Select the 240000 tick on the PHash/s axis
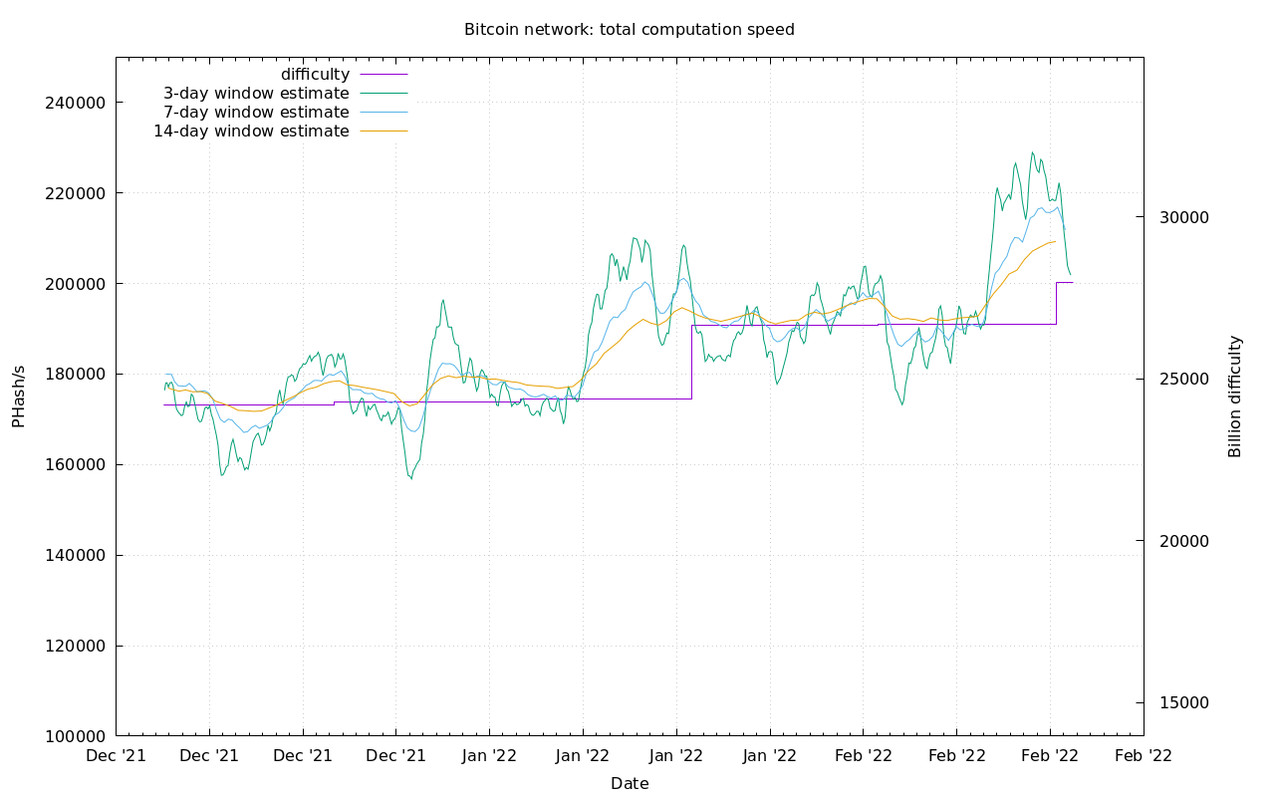This screenshot has width=1275, height=797. [78, 103]
